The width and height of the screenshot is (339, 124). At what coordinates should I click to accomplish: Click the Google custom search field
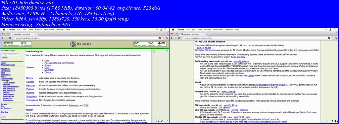coord(10,55)
